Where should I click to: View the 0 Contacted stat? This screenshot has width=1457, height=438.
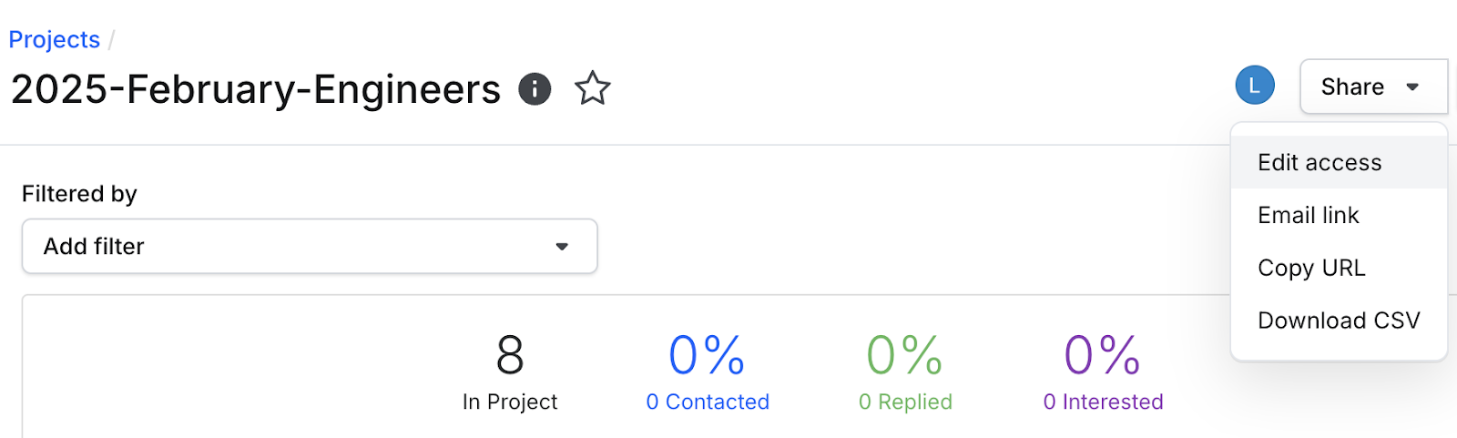pos(708,402)
